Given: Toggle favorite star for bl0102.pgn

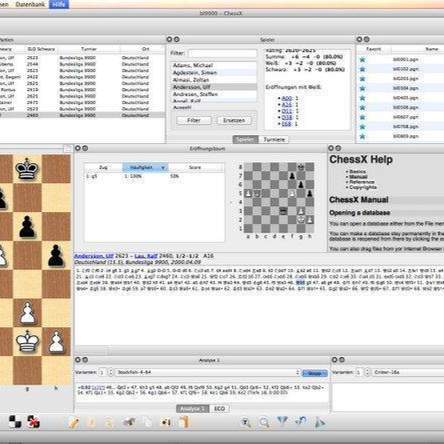Looking at the screenshot, I should [x=362, y=69].
